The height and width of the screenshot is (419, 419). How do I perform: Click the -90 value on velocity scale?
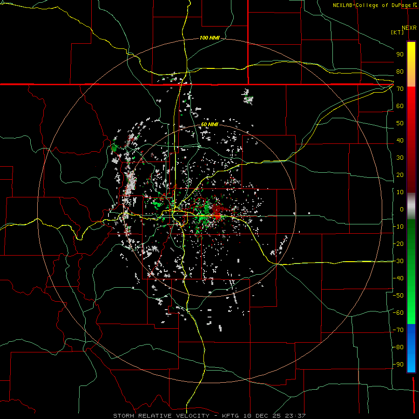(398, 365)
